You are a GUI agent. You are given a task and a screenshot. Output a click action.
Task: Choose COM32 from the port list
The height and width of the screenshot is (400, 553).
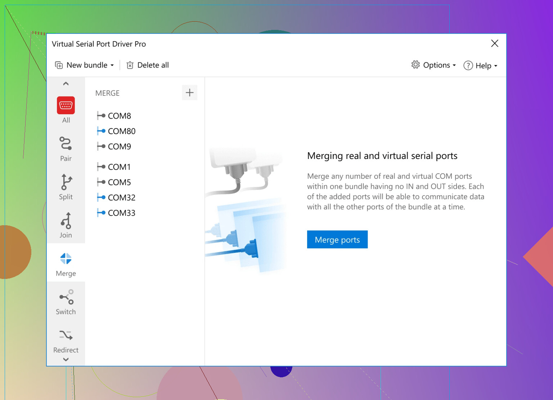click(x=121, y=197)
